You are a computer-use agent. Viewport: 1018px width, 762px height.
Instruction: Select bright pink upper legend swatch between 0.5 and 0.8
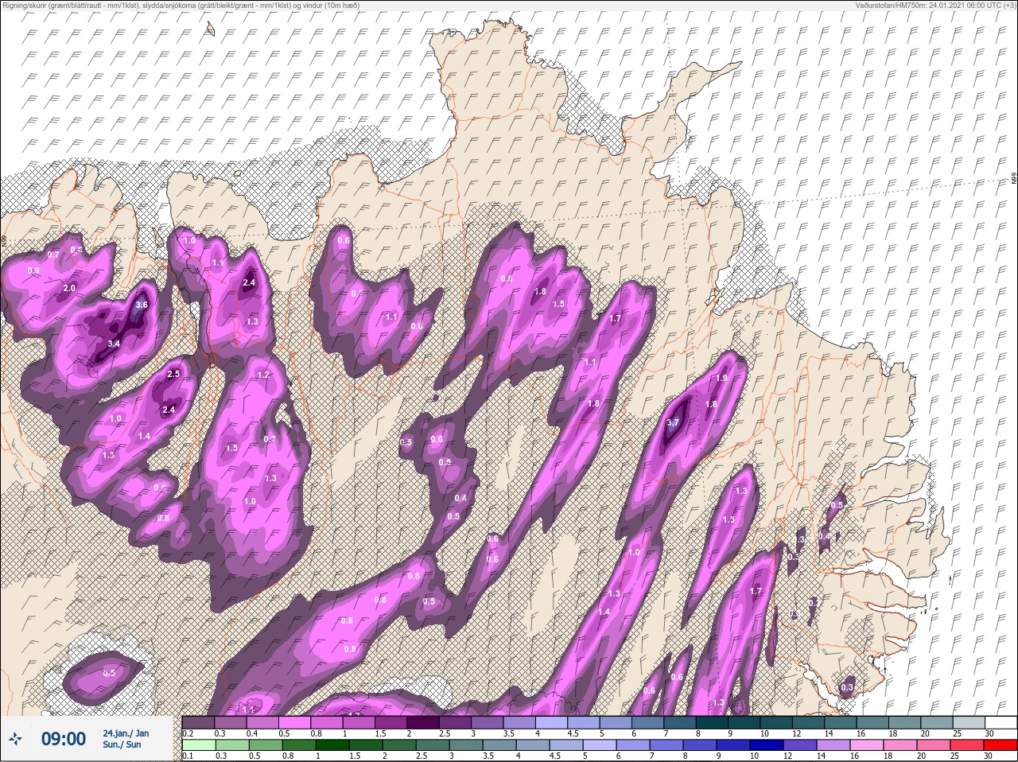pyautogui.click(x=295, y=722)
